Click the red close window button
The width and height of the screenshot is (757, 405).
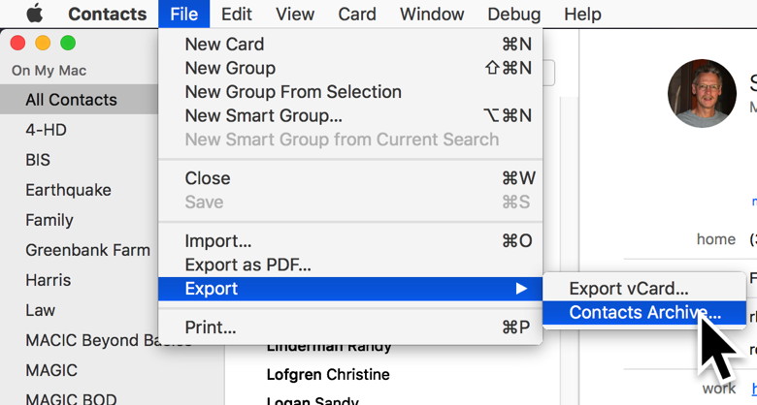[x=17, y=43]
